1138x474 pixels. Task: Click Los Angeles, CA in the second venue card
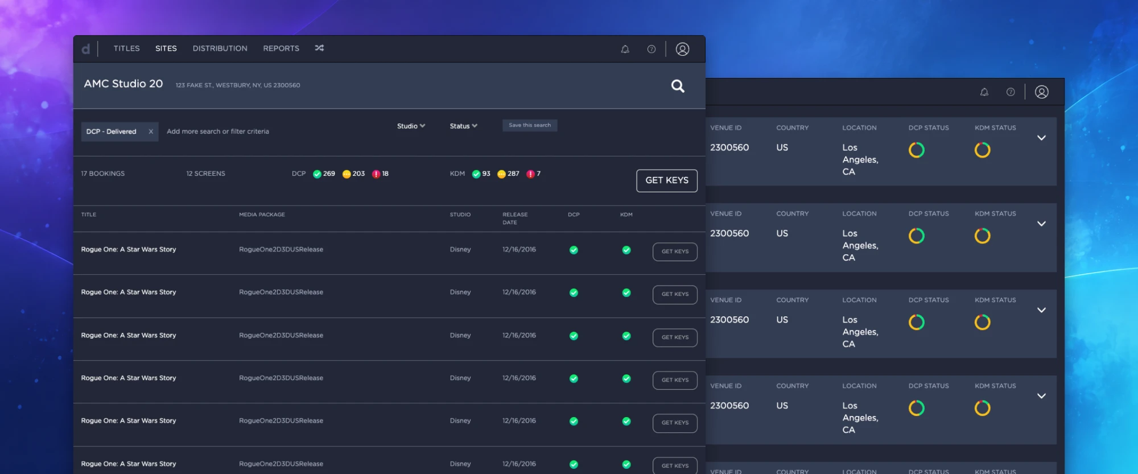[x=860, y=245]
